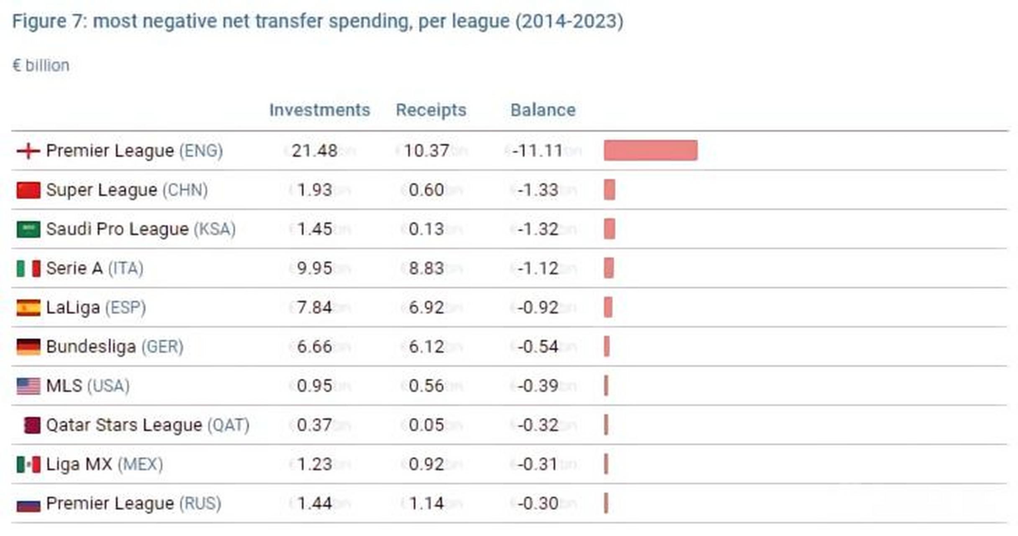Click the Serie A investments value 9.95
Image resolution: width=1018 pixels, height=536 pixels.
[x=314, y=268]
